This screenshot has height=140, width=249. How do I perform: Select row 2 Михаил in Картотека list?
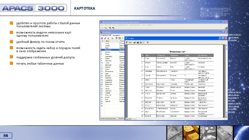(113, 46)
